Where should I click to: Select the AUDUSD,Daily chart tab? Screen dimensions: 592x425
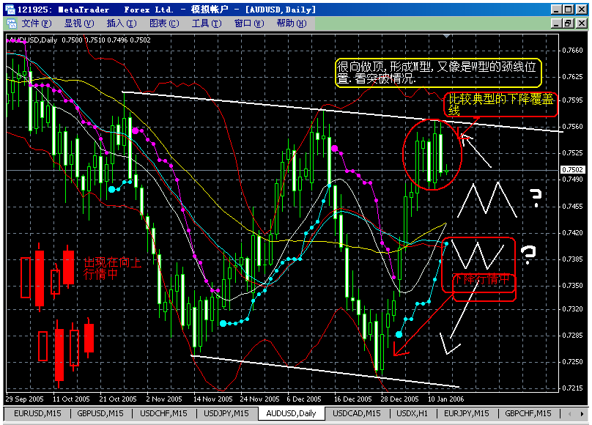291,413
